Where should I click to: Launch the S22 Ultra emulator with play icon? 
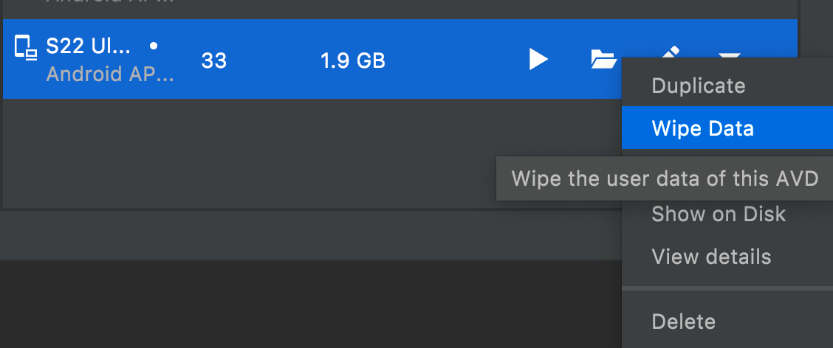538,59
